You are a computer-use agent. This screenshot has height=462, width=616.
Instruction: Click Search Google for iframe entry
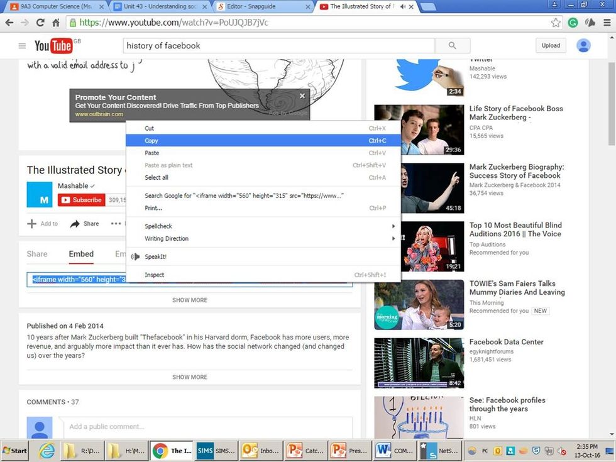(x=263, y=195)
